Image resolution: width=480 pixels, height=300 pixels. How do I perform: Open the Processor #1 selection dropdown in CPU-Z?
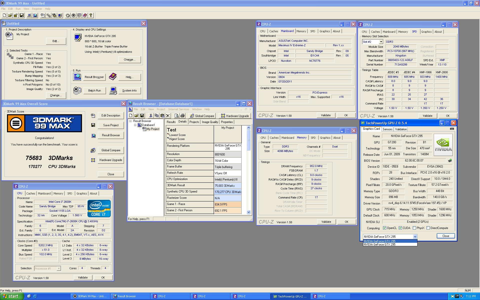click(x=59, y=268)
